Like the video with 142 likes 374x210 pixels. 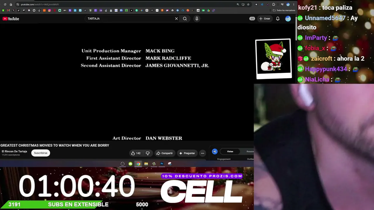[x=136, y=153]
